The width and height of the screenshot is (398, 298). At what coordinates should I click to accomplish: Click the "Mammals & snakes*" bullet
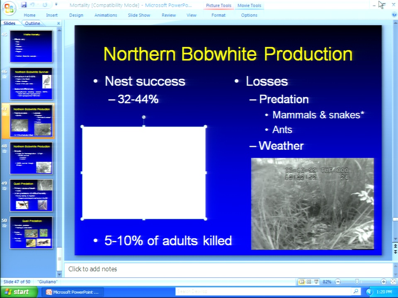click(x=318, y=115)
